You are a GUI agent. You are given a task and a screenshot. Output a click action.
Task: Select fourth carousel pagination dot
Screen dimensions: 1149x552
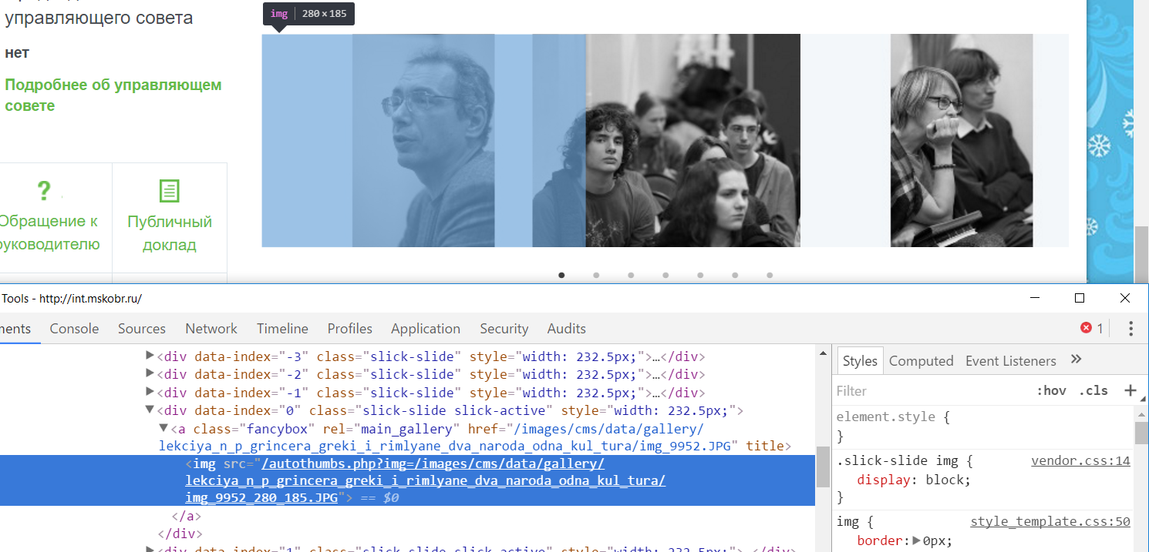[x=665, y=275]
